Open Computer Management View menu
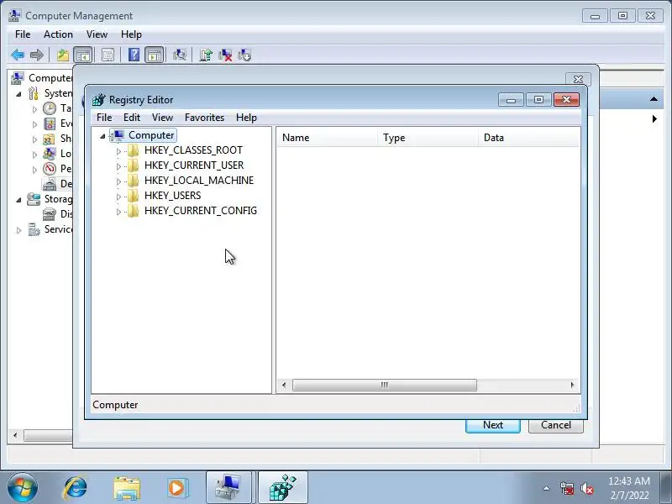 point(97,34)
